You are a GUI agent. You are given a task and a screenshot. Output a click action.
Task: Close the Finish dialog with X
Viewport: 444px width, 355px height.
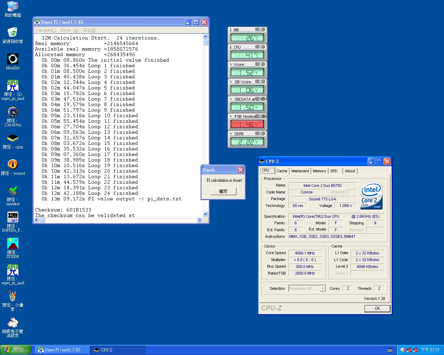(x=240, y=170)
